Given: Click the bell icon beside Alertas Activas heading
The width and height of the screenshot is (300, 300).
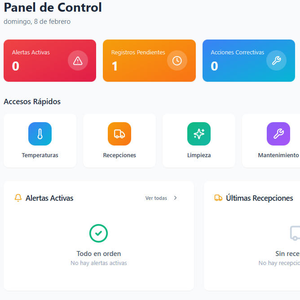Looking at the screenshot, I should pos(18,198).
